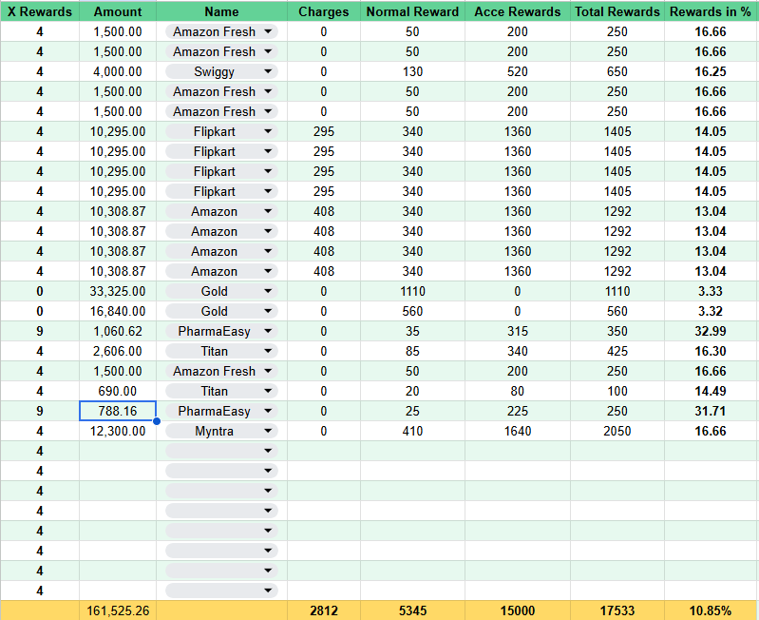Select the 425 total rewards cell
Viewport: 759px width, 620px height.
[617, 351]
